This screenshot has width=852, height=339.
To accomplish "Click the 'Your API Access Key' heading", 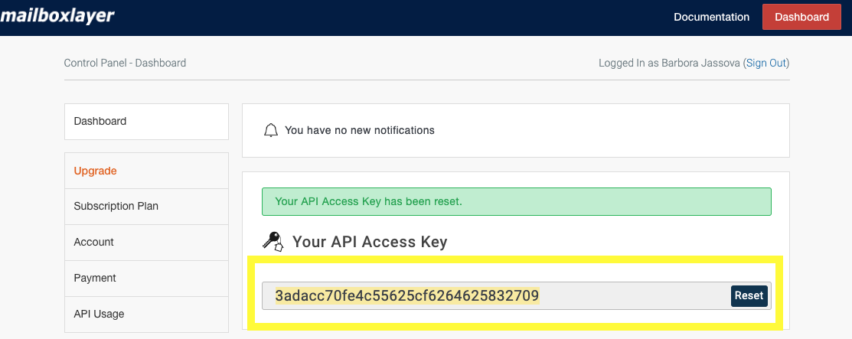I will 370,242.
